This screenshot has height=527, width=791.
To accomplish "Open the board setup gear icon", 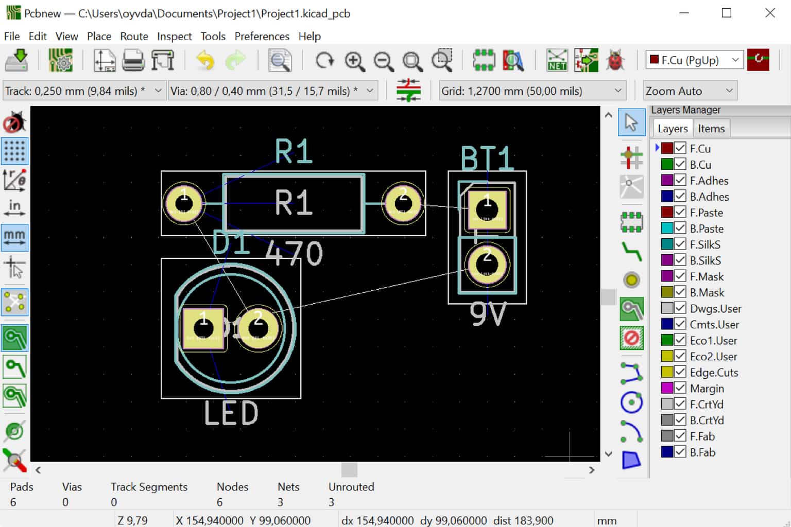I will tap(60, 60).
